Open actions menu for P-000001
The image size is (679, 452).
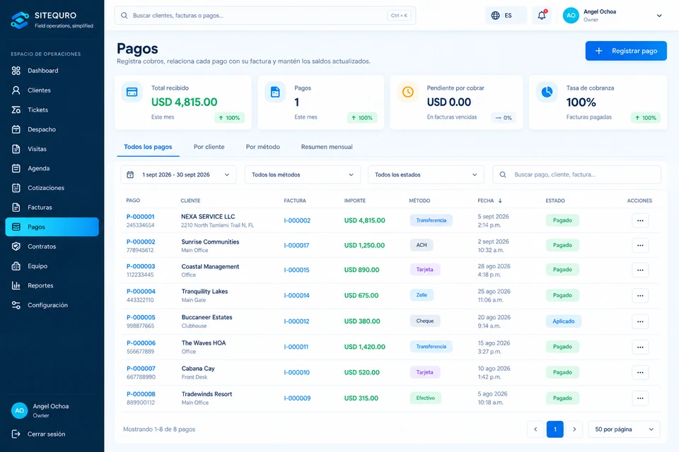point(640,220)
